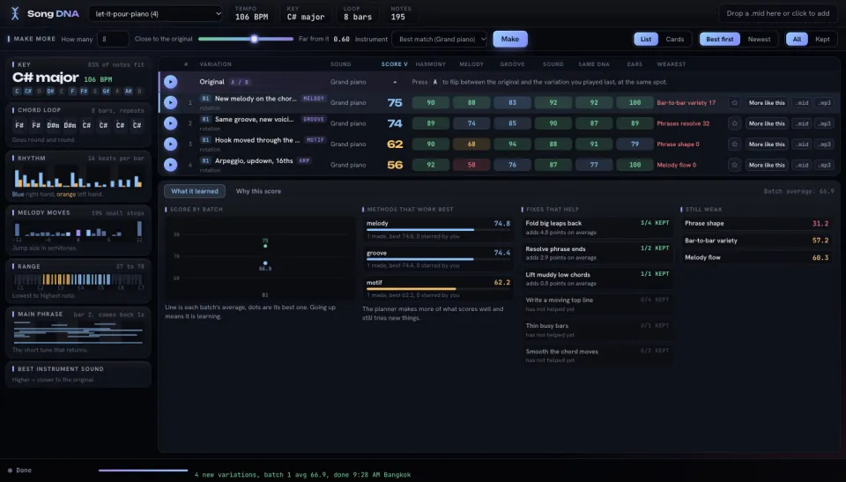Click the Done status indicator
The image size is (846, 482).
coord(19,471)
